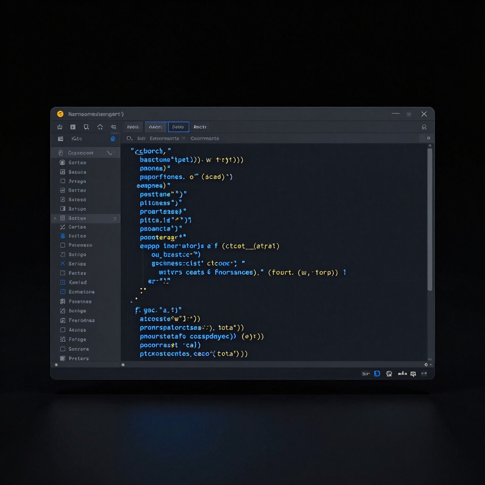
Task: Select the 'besage' row in sidebar
Action: coord(86,311)
